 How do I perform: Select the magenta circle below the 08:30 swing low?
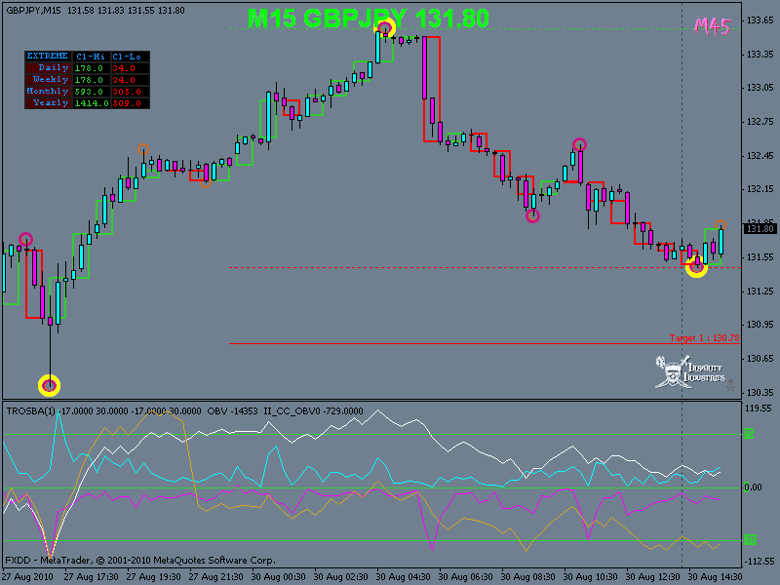[532, 215]
